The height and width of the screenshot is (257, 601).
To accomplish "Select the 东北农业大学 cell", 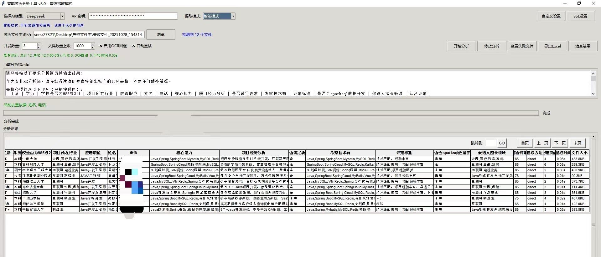I will 36,187.
